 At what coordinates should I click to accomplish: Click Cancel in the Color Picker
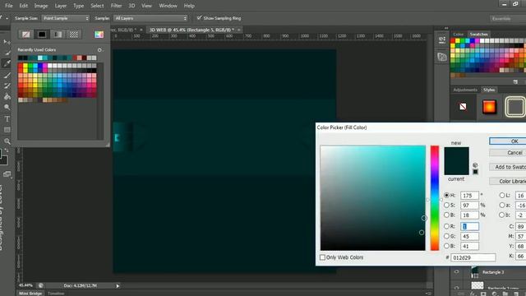pyautogui.click(x=508, y=153)
